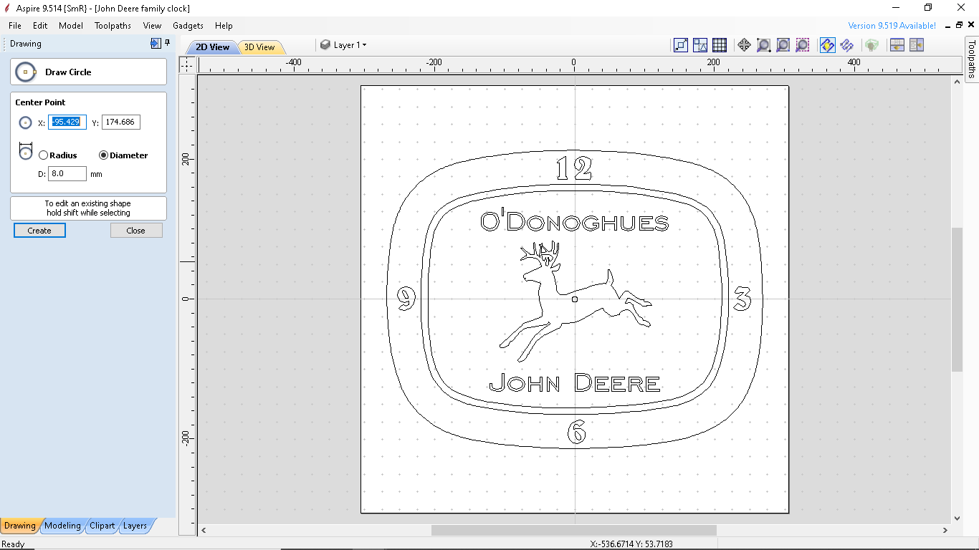Select the O'Donoghues text vector
Image resolution: width=979 pixels, height=550 pixels.
tap(574, 221)
